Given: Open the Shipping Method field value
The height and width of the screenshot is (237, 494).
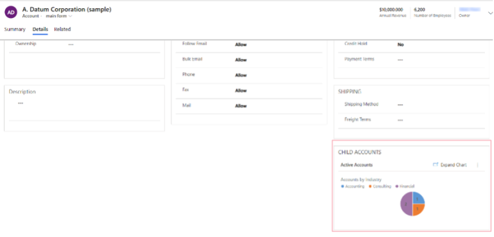Looking at the screenshot, I should click(x=400, y=105).
